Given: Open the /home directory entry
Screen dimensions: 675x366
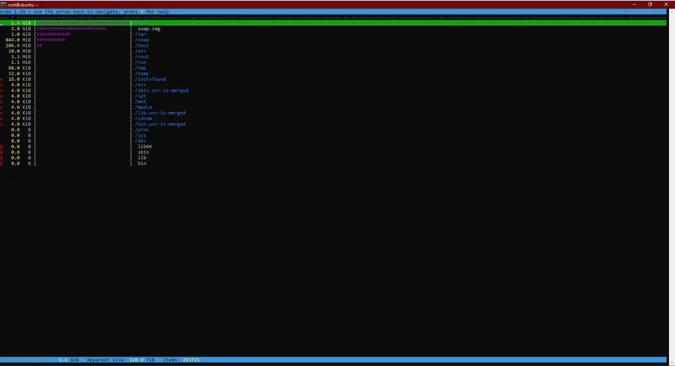Looking at the screenshot, I should (142, 73).
